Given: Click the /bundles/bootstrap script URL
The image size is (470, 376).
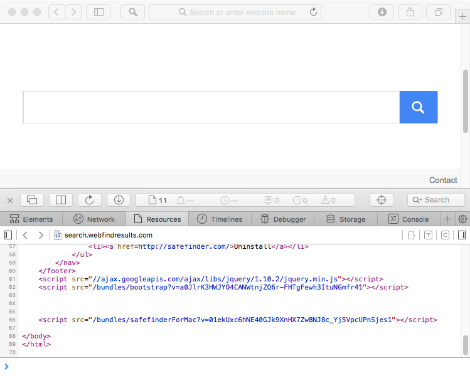Looking at the screenshot, I should pos(228,287).
